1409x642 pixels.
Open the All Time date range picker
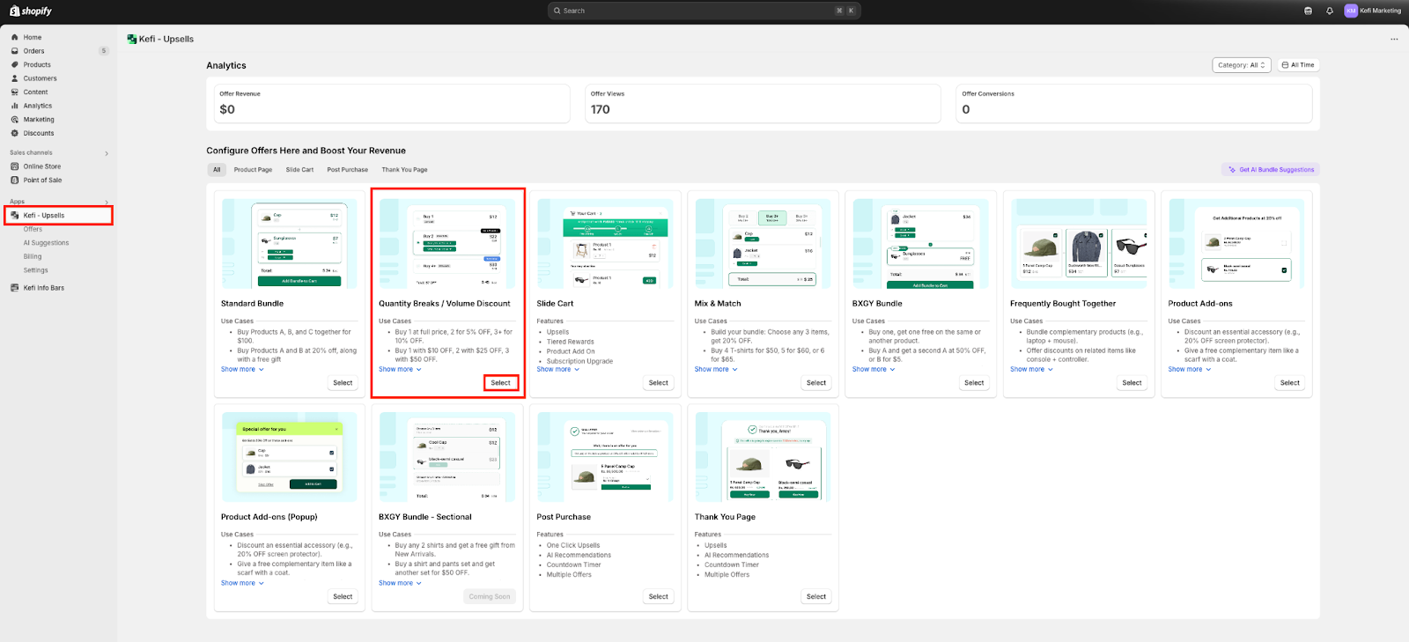tap(1298, 65)
